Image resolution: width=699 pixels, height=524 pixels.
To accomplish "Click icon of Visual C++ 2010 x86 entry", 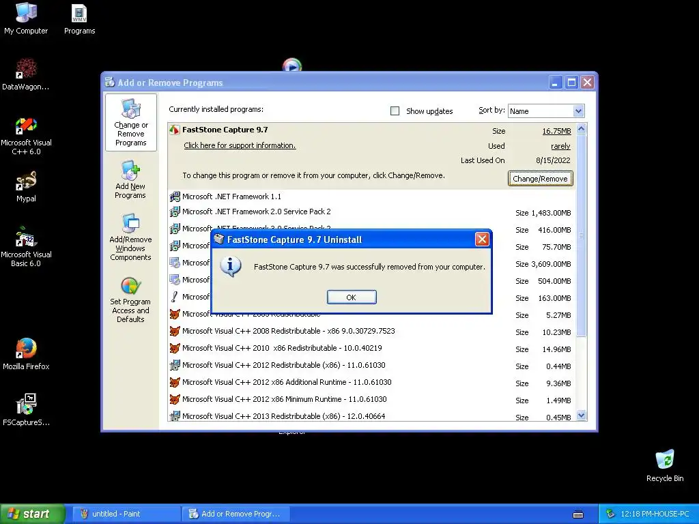I will click(175, 348).
